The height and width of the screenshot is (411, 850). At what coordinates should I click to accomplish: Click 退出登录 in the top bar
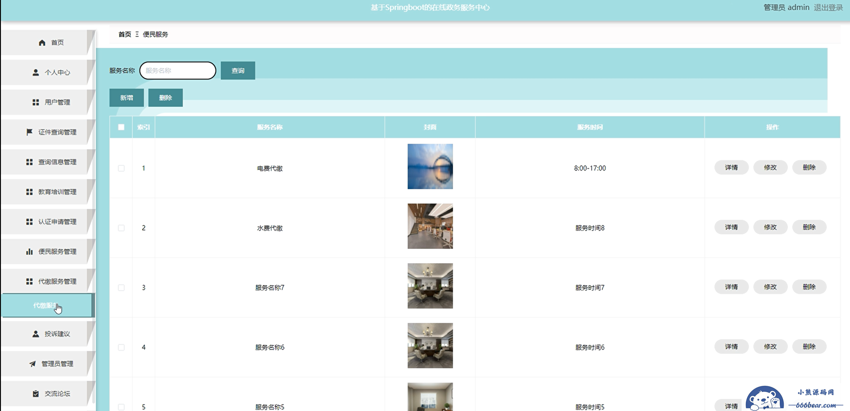point(828,8)
